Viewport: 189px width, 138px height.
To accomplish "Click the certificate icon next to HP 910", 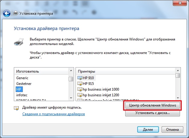I will 80,78.
